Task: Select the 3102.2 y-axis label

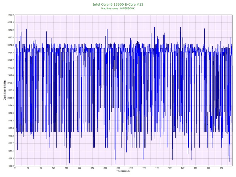Action: pos(11,68)
